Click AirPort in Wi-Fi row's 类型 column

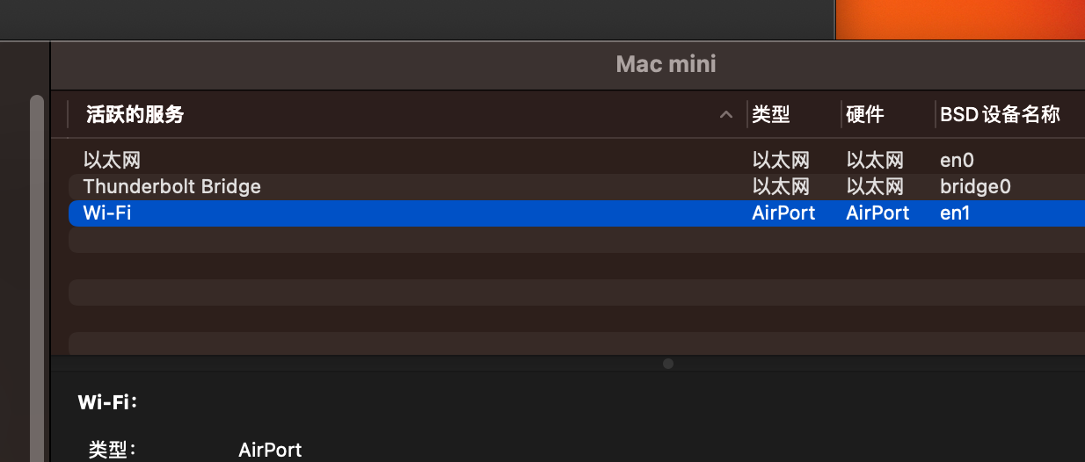coord(783,213)
